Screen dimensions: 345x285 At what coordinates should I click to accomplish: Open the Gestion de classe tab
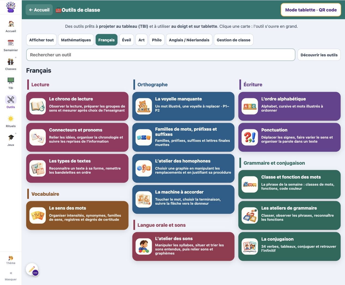234,40
